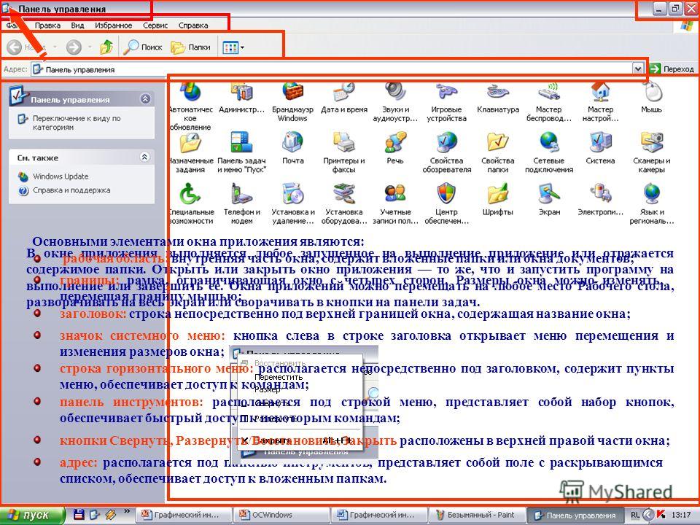Switch to Безымянный - Paint taskbar button
The image size is (700, 525).
(x=476, y=515)
